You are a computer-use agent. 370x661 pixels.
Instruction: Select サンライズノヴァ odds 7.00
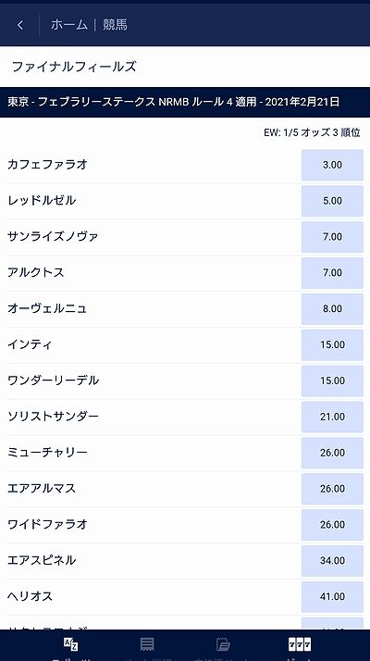(x=332, y=236)
